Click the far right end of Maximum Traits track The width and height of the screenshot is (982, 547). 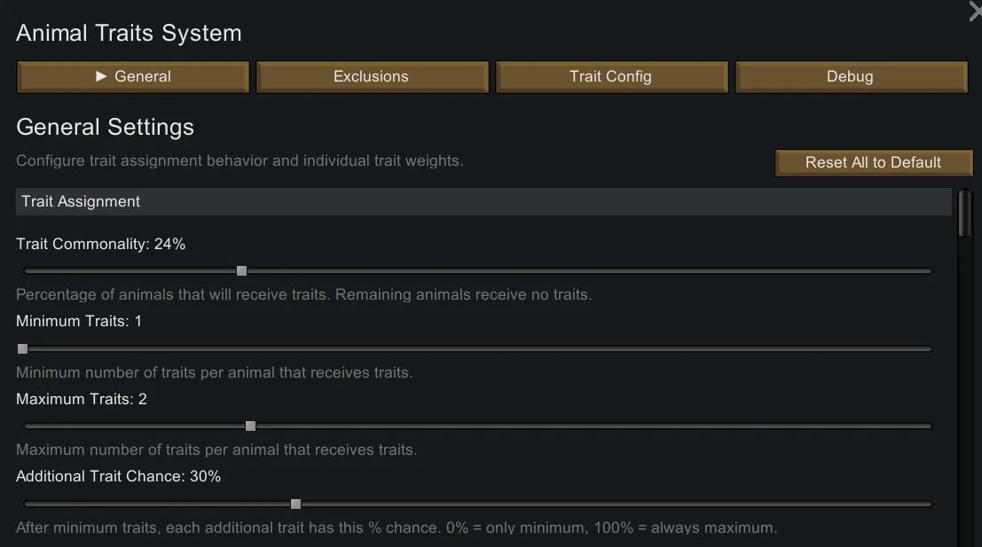pos(929,426)
